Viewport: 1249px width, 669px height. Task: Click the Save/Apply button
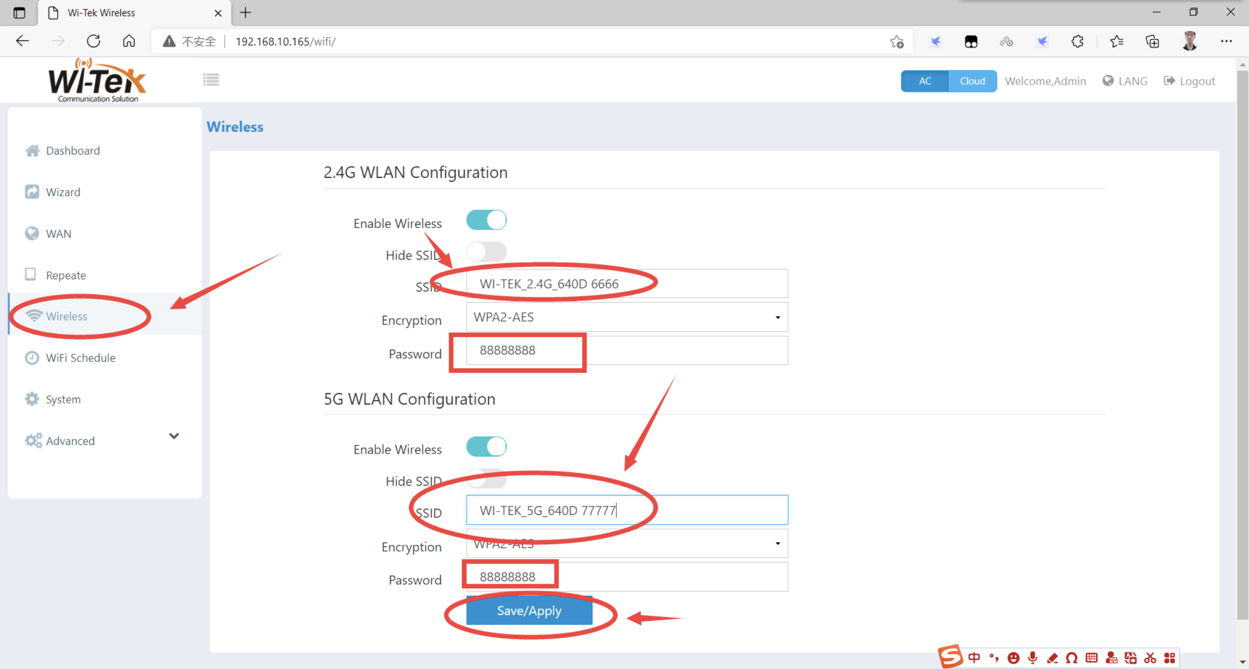(529, 611)
